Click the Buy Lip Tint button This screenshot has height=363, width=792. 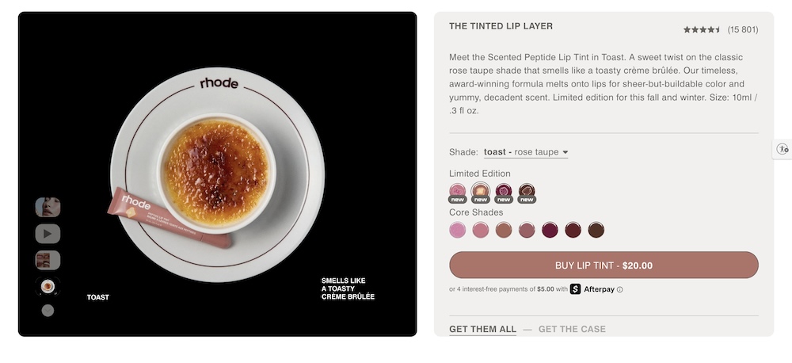pyautogui.click(x=604, y=266)
